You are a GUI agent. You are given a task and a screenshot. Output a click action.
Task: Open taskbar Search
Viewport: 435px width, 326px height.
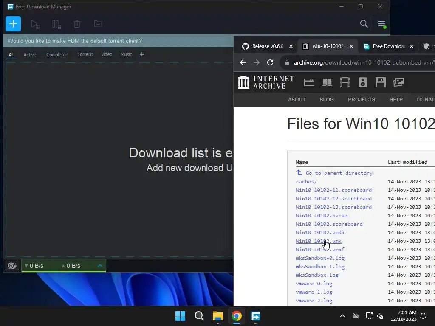pos(199,316)
